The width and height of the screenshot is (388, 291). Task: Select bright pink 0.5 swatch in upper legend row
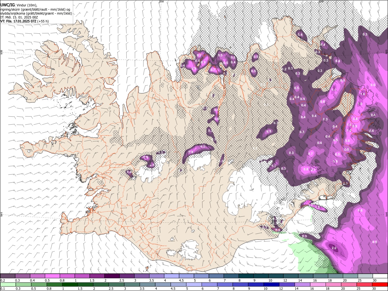(x=52, y=276)
